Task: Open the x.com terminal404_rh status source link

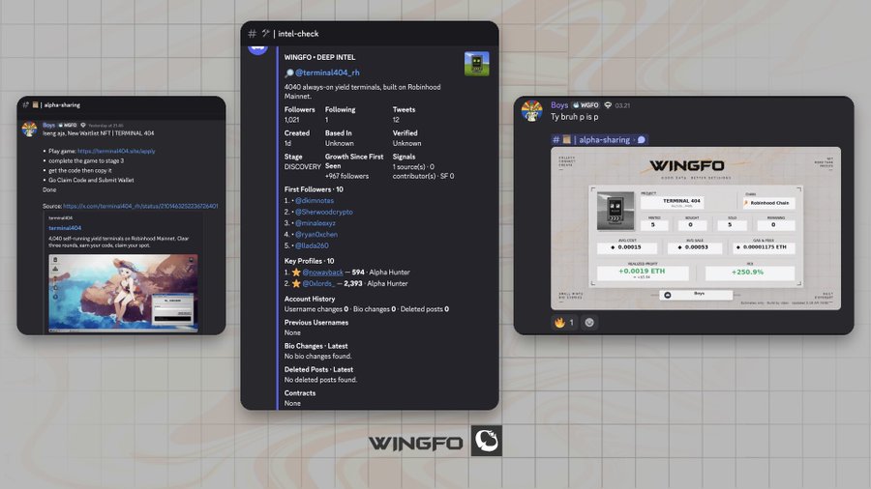Action: [x=140, y=206]
